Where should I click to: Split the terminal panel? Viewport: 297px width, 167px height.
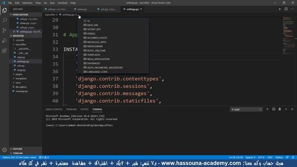tap(274, 109)
